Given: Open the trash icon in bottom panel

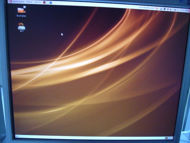Looking at the screenshot, I should click(x=172, y=138).
